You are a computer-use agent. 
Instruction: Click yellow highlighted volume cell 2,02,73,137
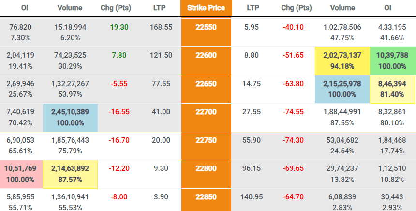click(x=342, y=61)
